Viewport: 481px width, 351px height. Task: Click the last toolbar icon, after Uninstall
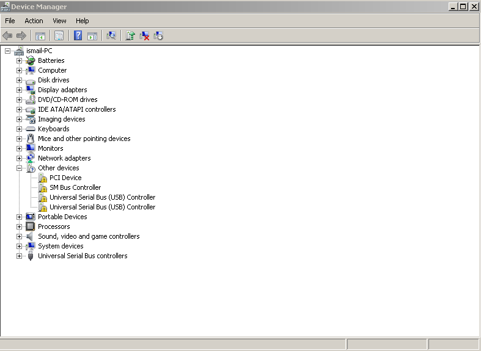point(158,36)
